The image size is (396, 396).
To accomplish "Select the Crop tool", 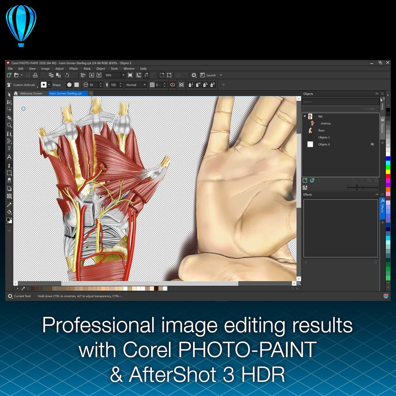I will pos(9,118).
